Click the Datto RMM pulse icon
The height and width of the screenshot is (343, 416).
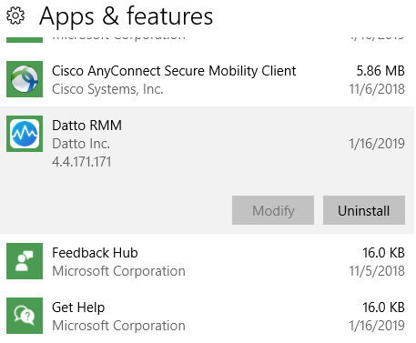tap(25, 134)
